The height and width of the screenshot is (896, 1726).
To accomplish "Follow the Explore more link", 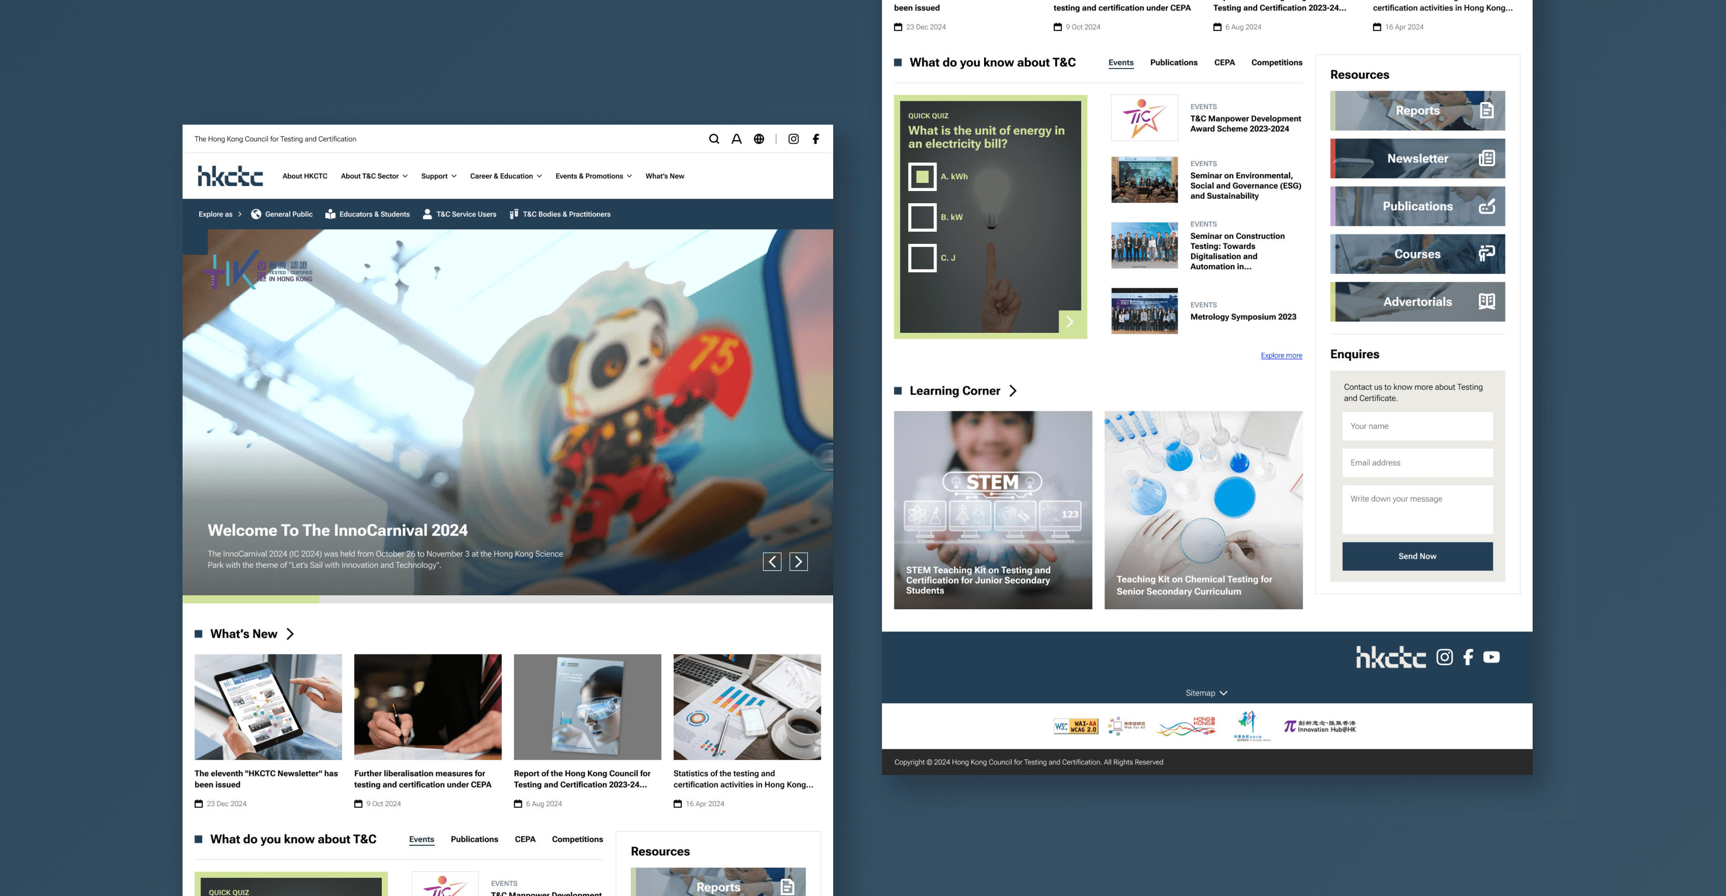I will (x=1281, y=355).
